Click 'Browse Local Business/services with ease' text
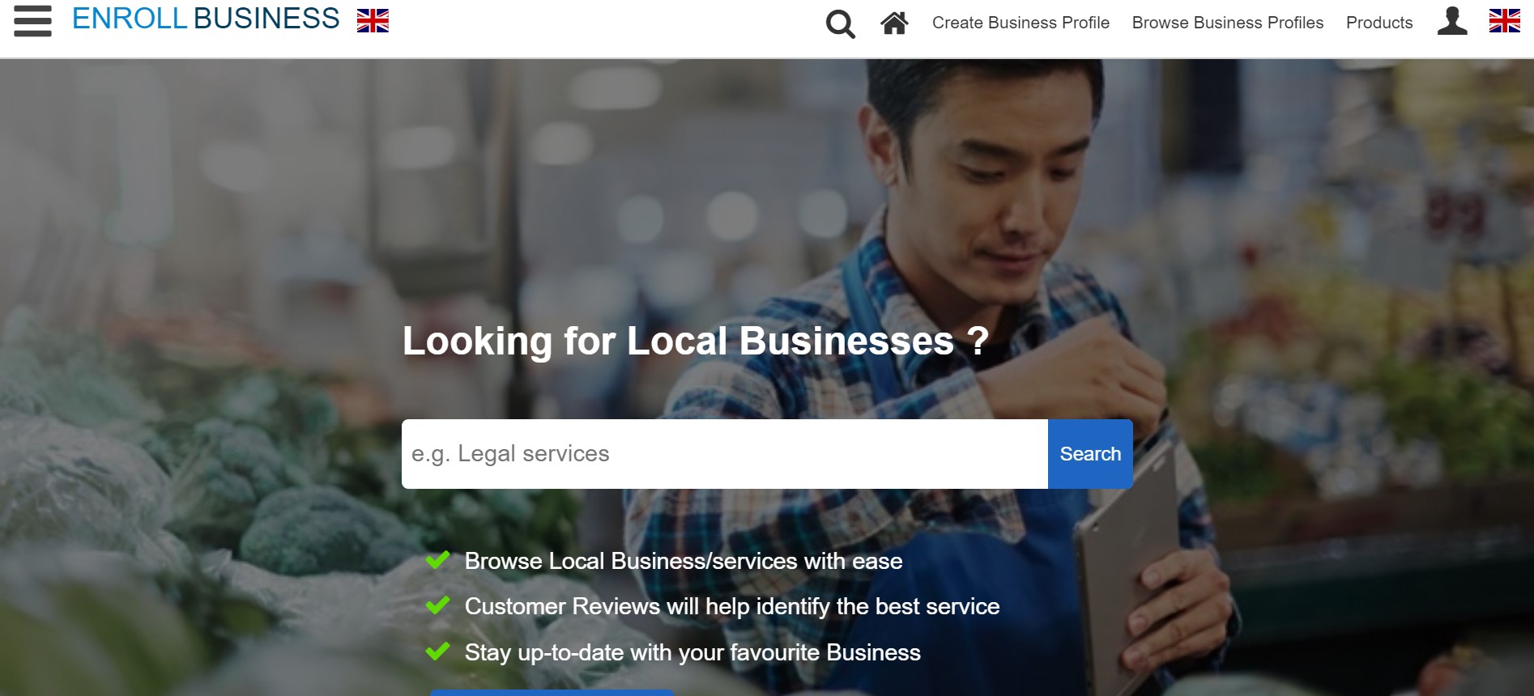This screenshot has width=1534, height=696. point(684,561)
